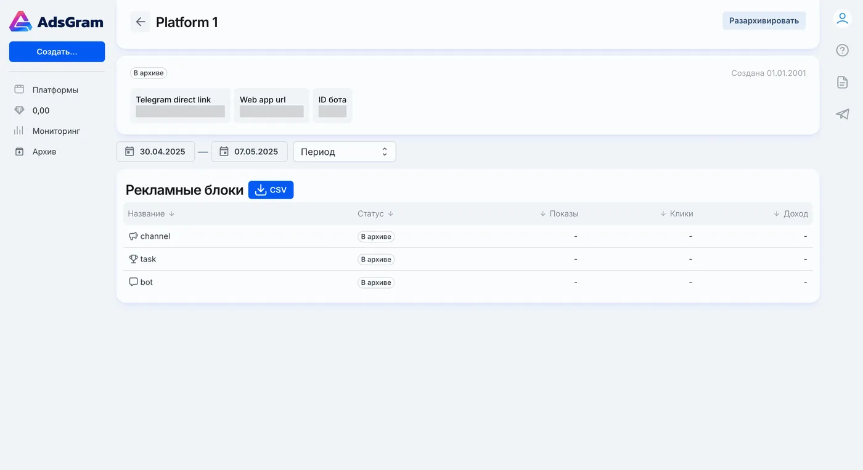The width and height of the screenshot is (863, 470).
Task: Click the Telegram paper plane icon
Action: click(x=842, y=114)
